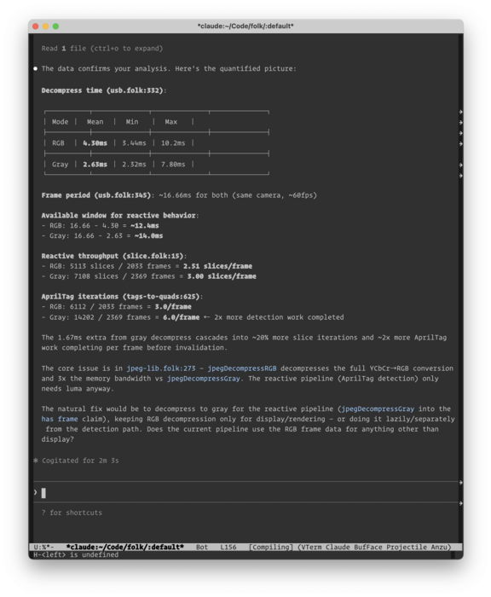
Task: Click the 'BufFace' minor mode in mode line
Action: coord(368,548)
